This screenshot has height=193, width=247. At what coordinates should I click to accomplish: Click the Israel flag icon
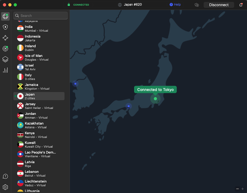pos(20,67)
